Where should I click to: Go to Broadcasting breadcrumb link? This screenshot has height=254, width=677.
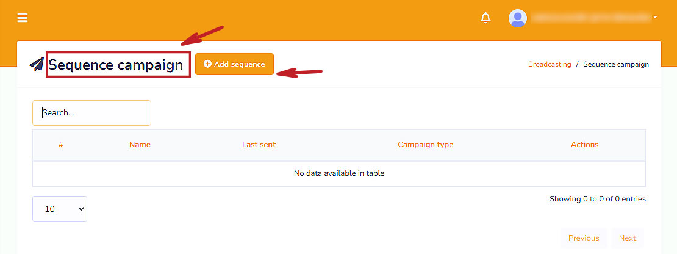[549, 64]
